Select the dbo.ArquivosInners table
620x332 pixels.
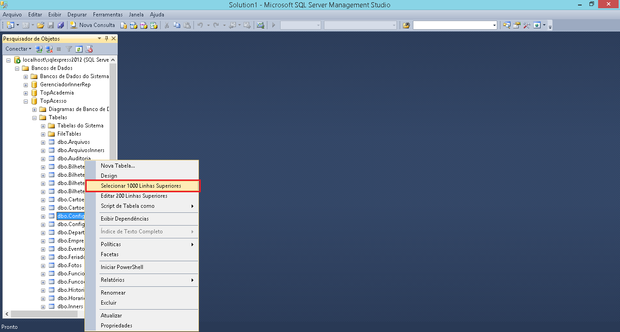[x=81, y=150]
